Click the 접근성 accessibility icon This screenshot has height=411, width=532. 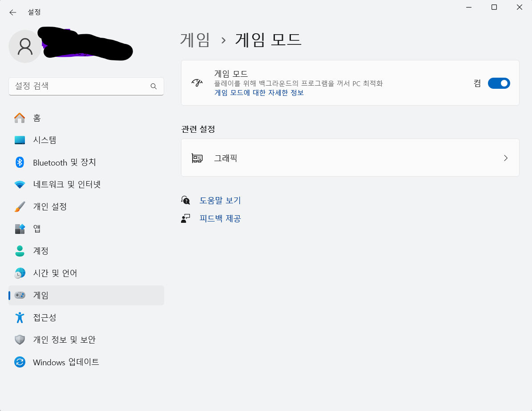tap(20, 317)
